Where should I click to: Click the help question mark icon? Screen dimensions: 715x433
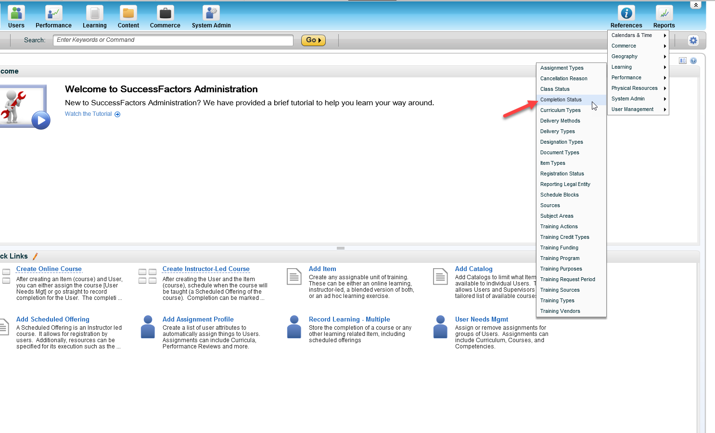(x=693, y=61)
